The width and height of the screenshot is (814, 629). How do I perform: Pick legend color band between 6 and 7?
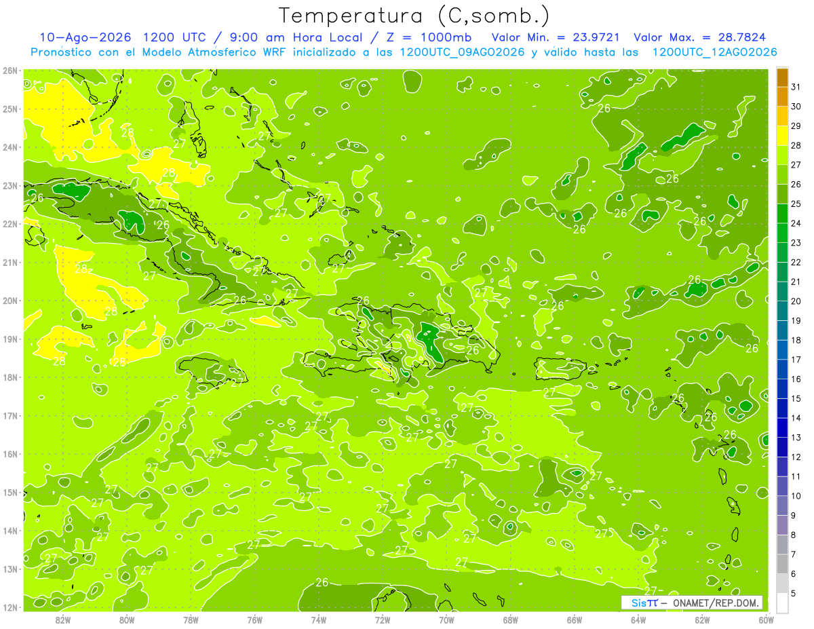782,564
